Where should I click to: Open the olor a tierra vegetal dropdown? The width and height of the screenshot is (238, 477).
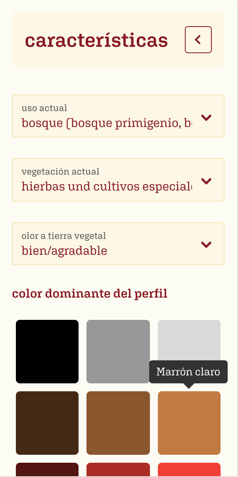(107, 244)
